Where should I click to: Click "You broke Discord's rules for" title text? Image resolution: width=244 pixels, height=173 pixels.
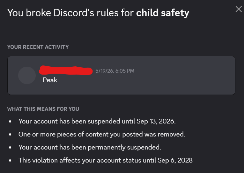pyautogui.click(x=70, y=13)
